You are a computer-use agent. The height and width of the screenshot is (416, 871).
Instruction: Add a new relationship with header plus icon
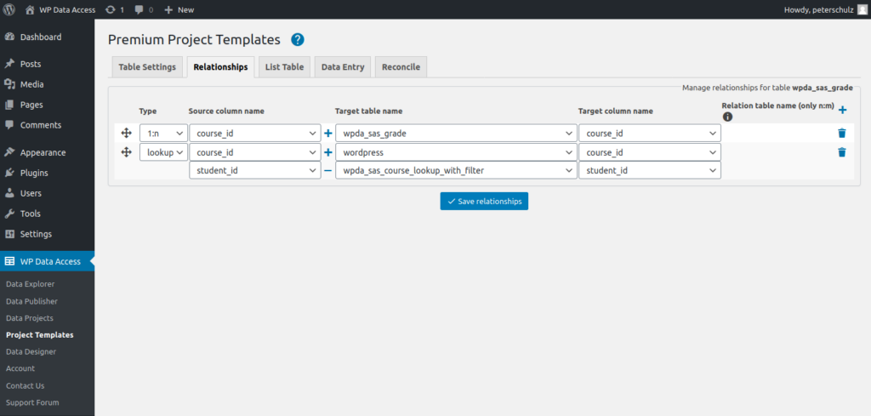[x=842, y=110]
